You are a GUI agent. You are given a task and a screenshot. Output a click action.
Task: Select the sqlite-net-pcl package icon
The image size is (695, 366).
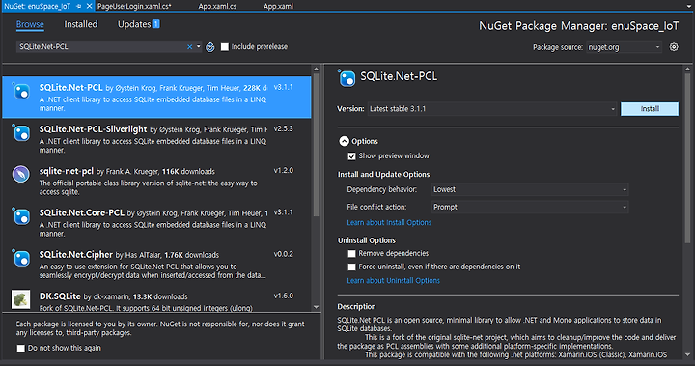21,174
